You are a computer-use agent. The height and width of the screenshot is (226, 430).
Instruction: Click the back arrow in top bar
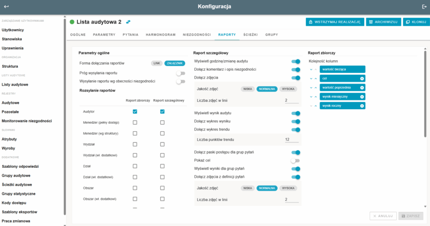point(6,7)
